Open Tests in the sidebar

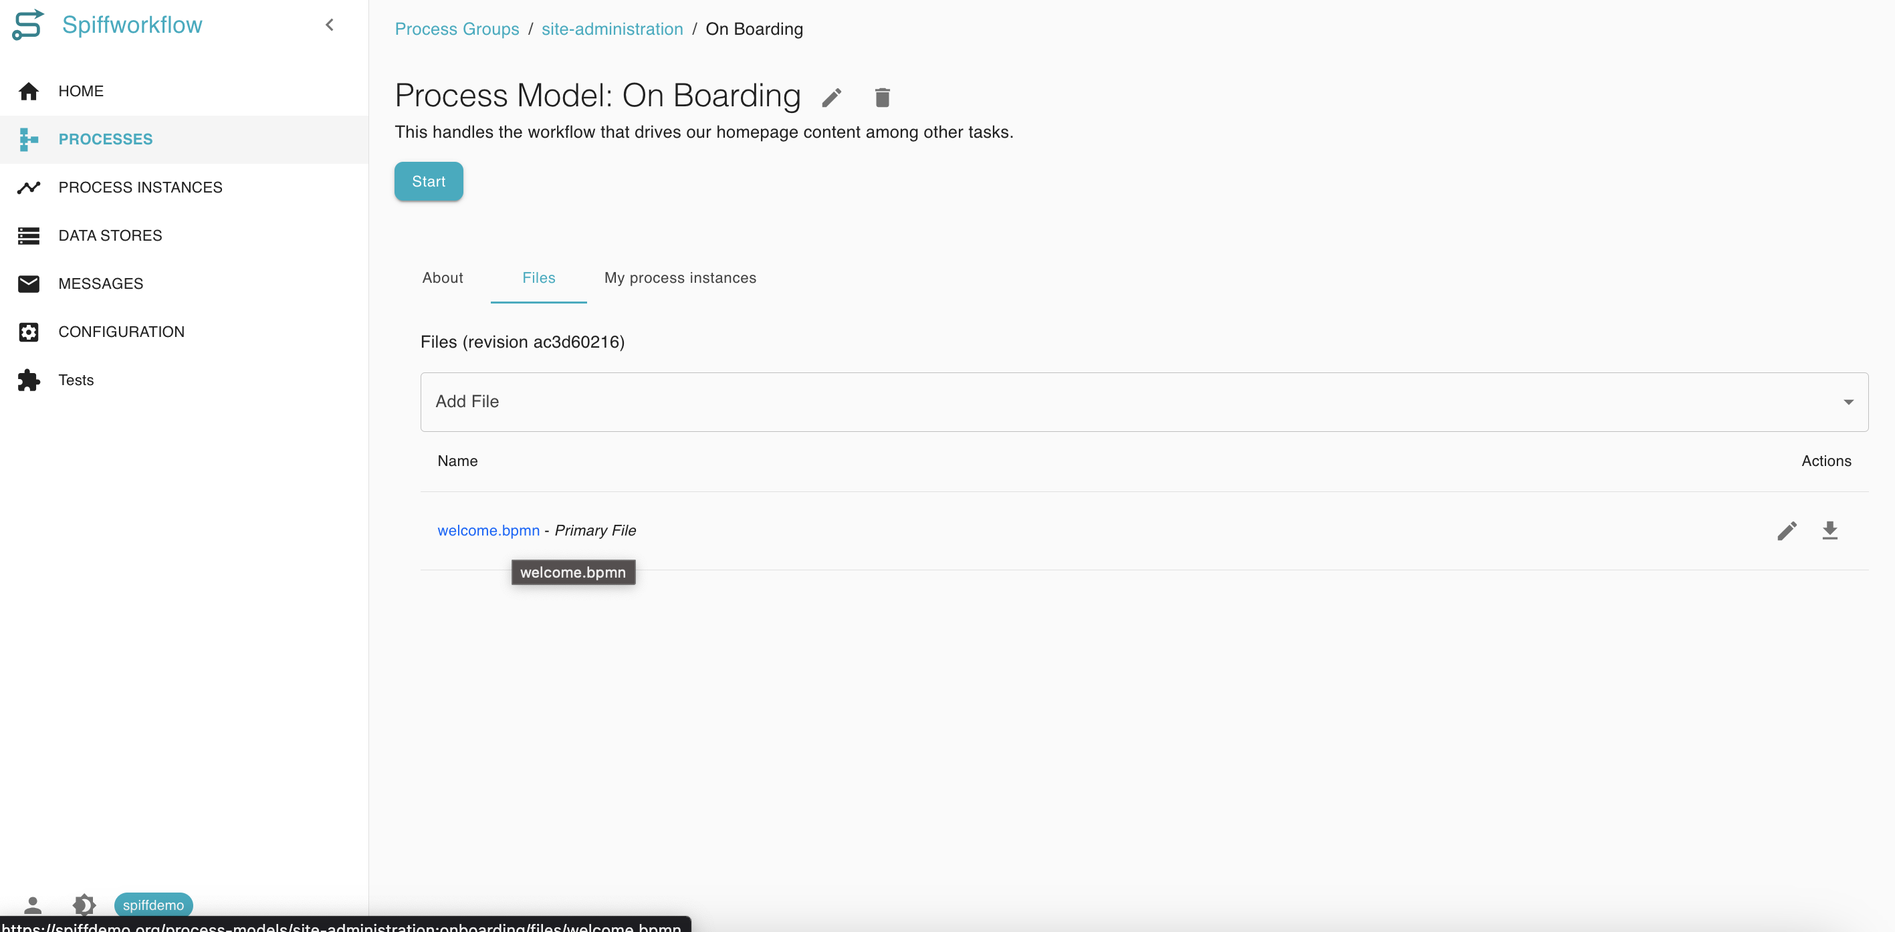(76, 380)
